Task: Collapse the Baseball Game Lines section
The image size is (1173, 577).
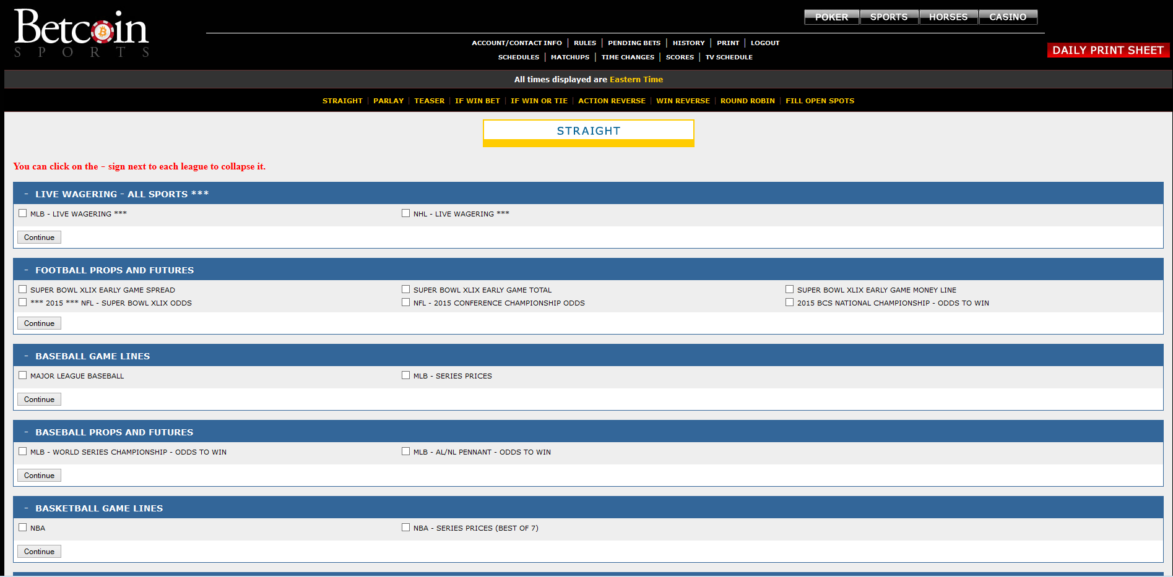Action: (26, 356)
